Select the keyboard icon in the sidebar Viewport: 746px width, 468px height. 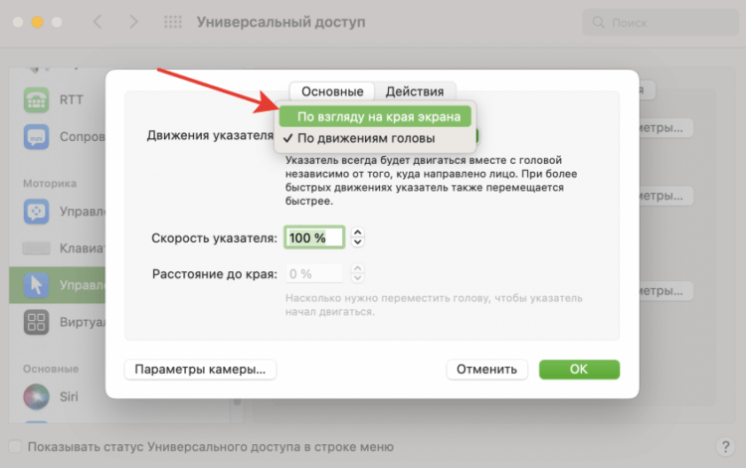[x=36, y=248]
